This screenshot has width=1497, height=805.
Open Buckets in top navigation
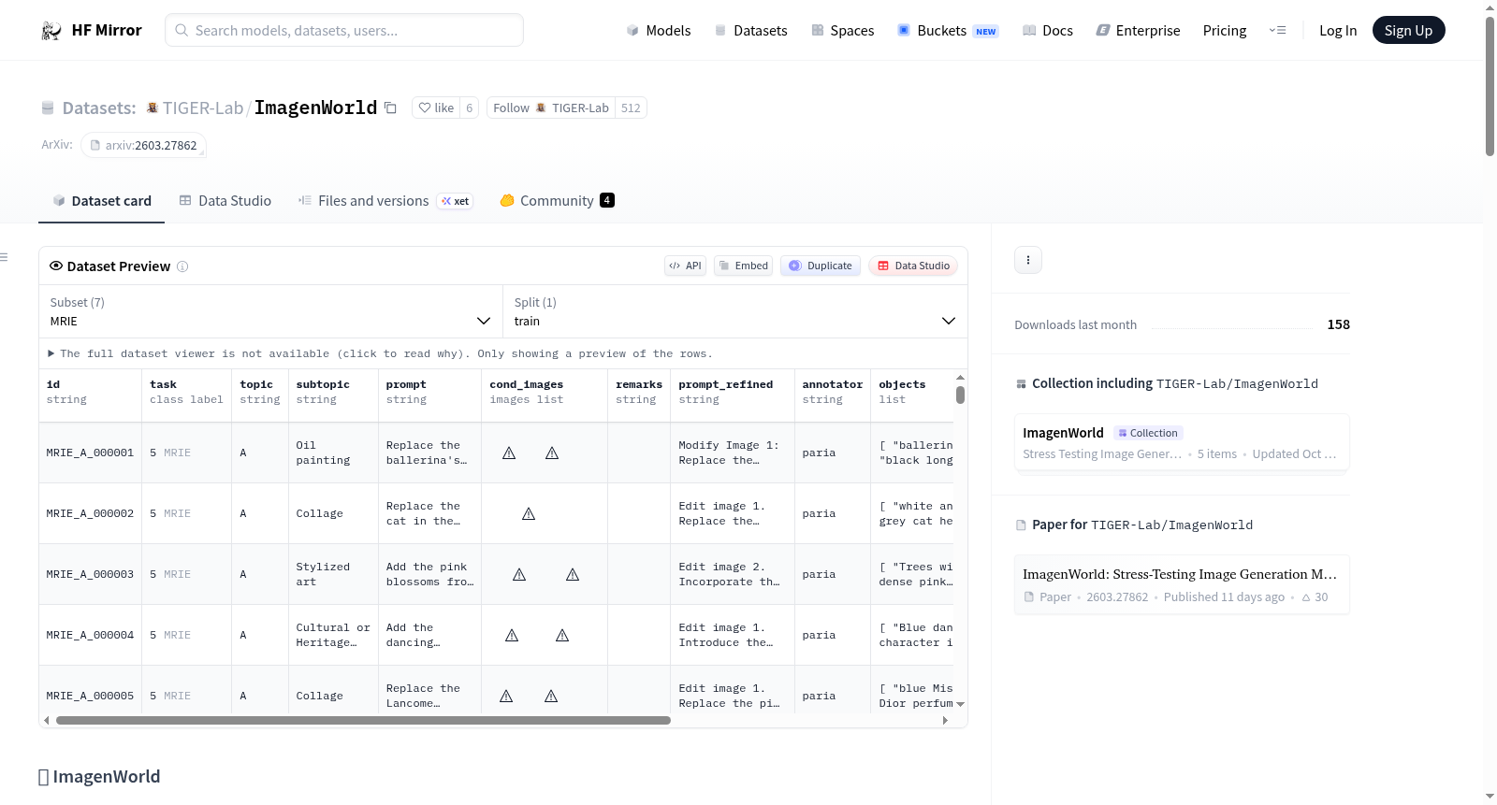pyautogui.click(x=948, y=31)
